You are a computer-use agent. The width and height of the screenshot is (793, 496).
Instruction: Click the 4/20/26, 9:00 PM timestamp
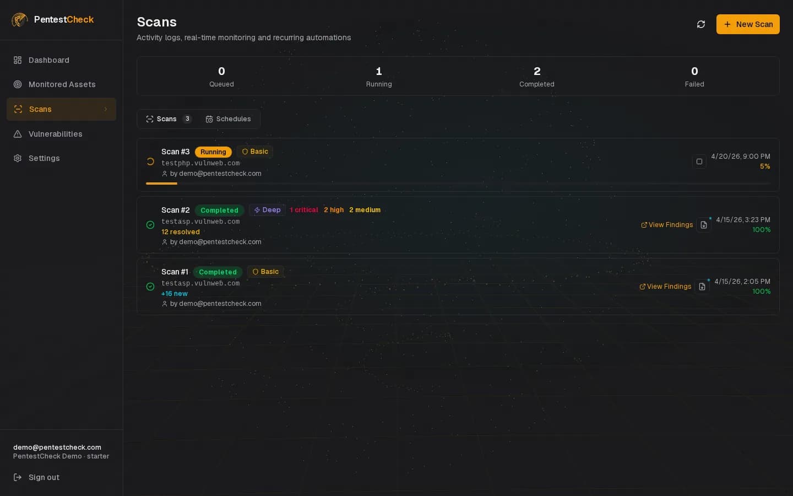[741, 157]
